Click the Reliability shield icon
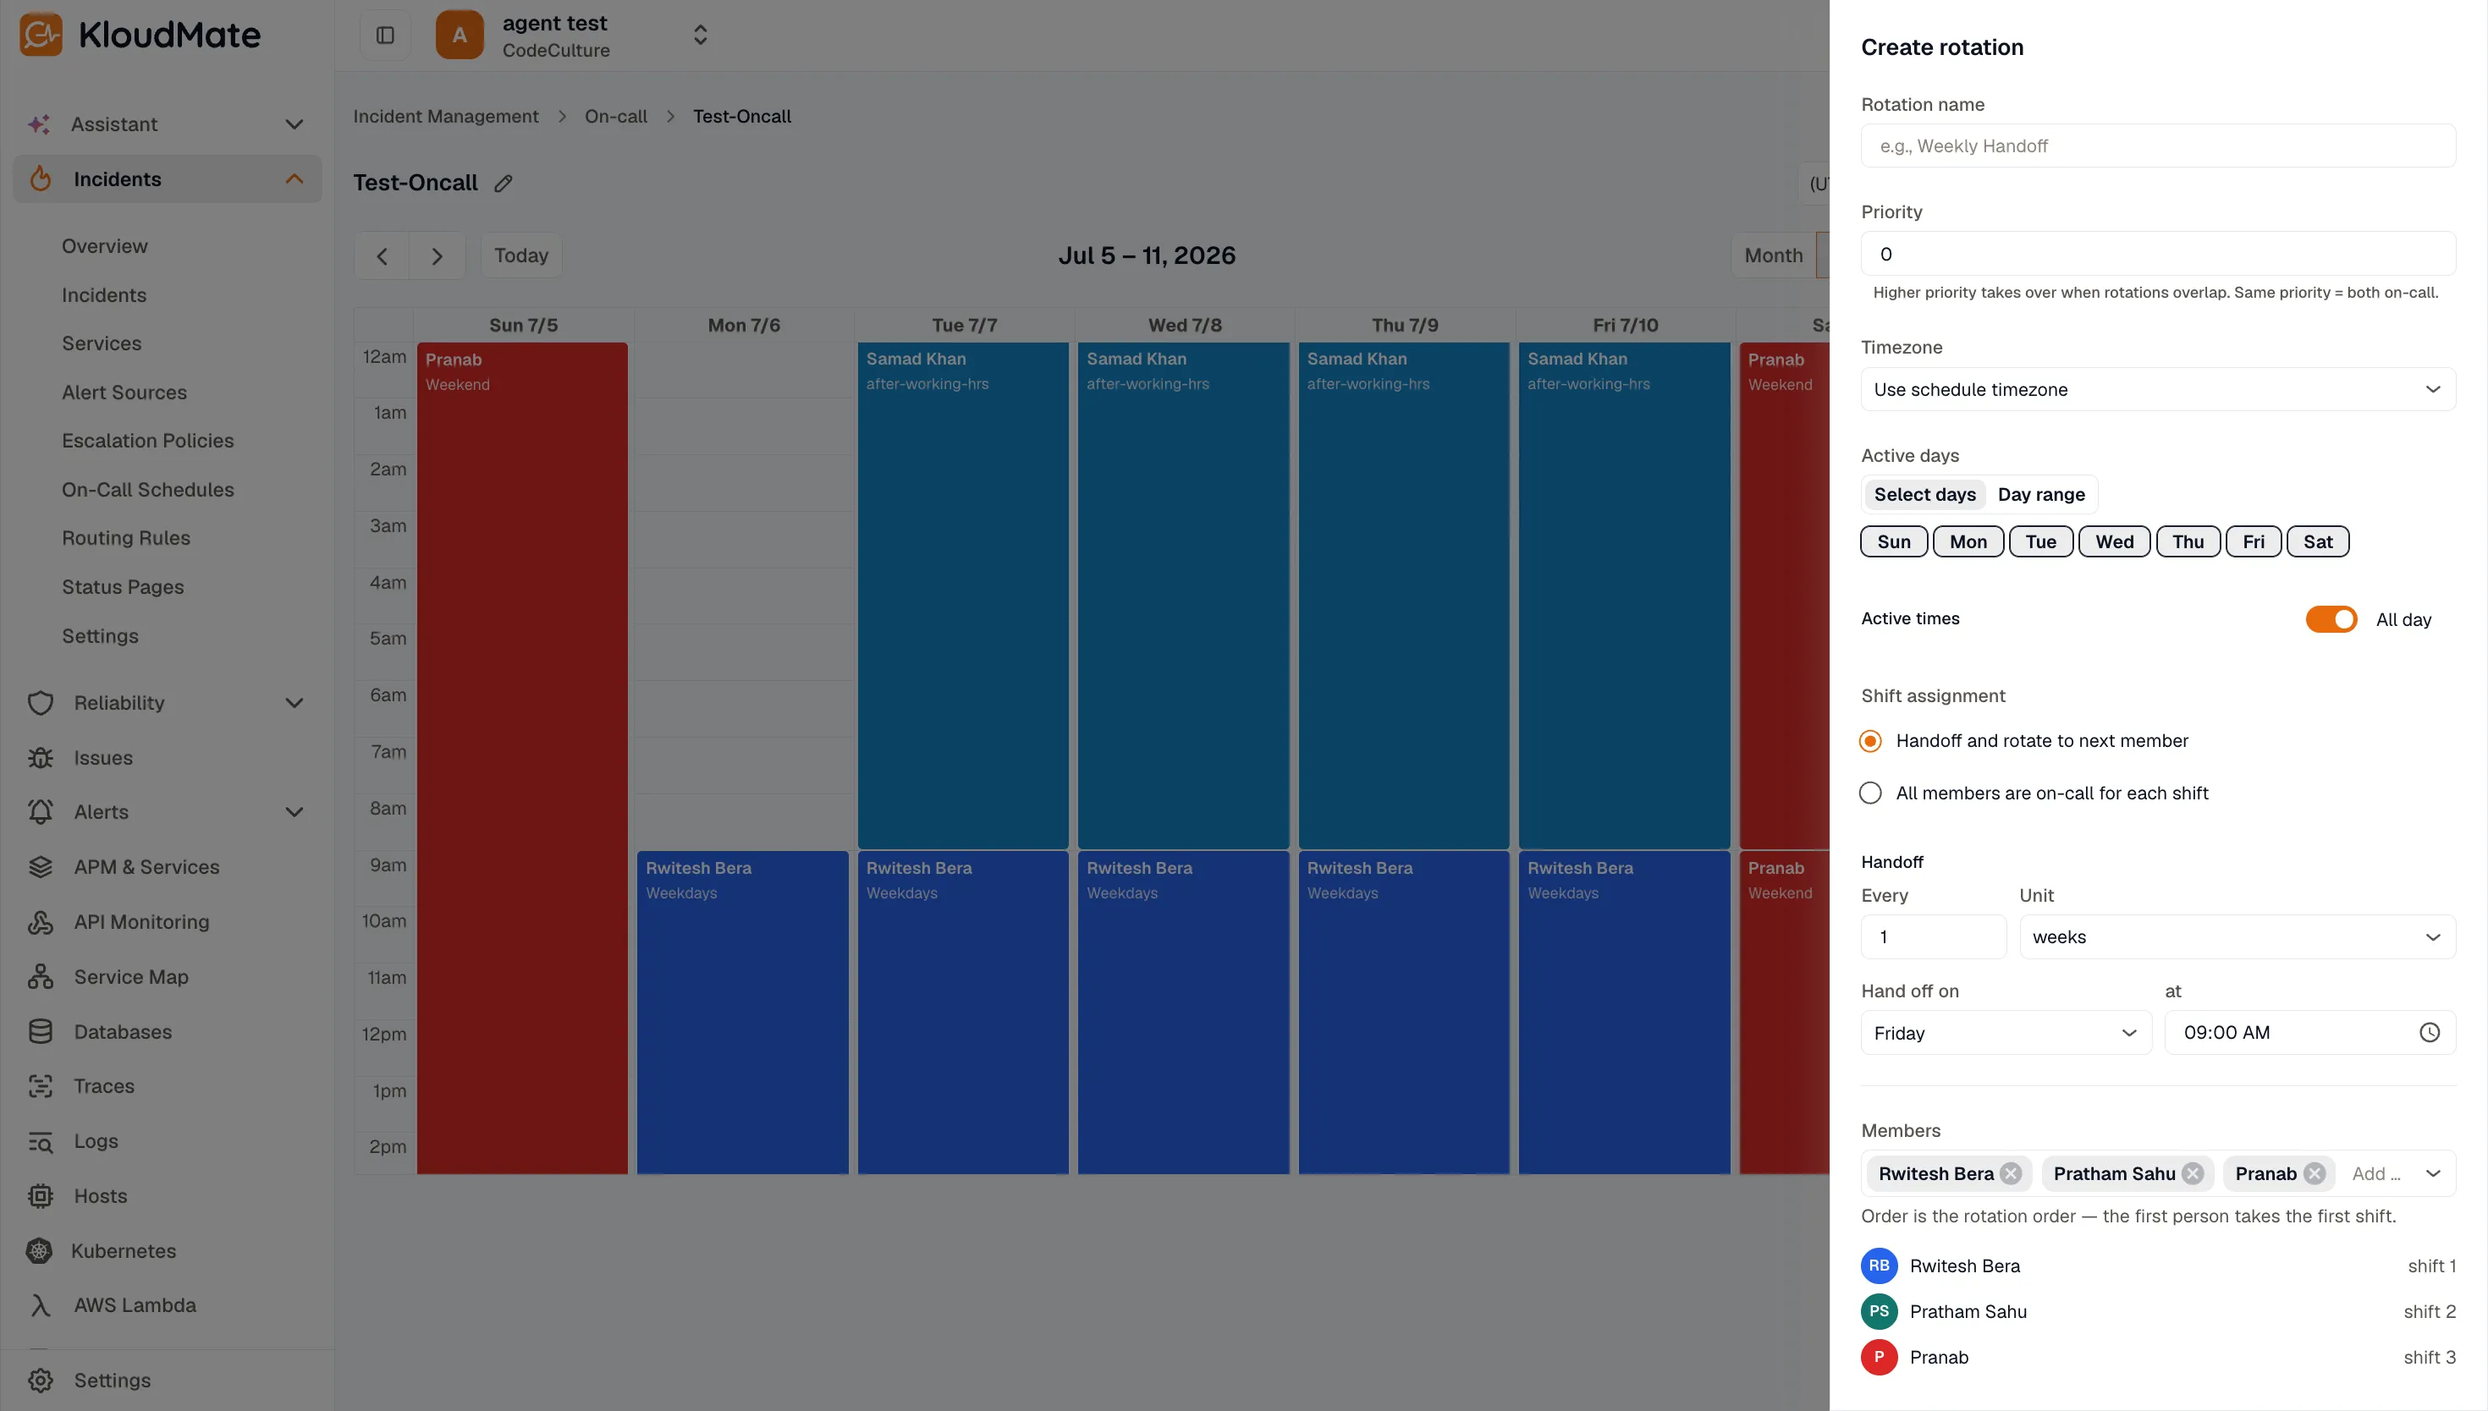The image size is (2488, 1411). click(40, 703)
